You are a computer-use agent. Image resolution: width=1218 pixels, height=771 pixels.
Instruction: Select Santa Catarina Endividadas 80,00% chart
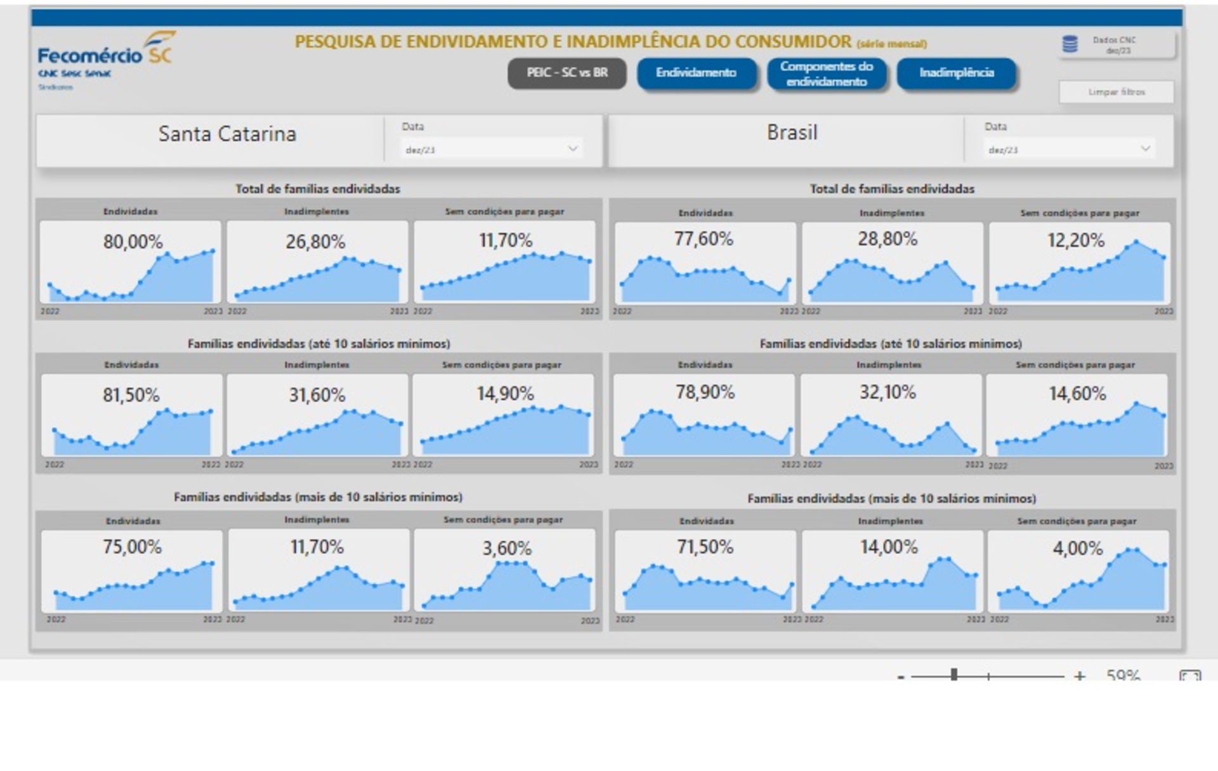pos(131,262)
